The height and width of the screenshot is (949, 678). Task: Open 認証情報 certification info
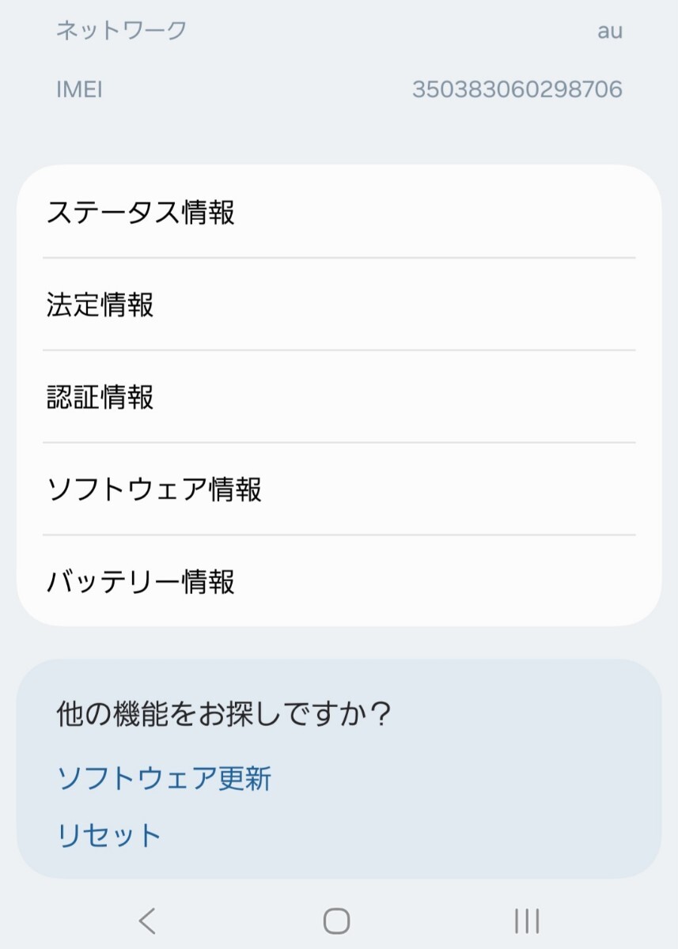point(339,397)
